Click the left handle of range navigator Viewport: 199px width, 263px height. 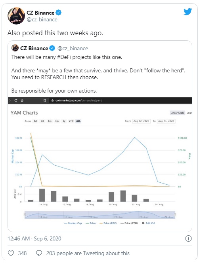click(x=25, y=215)
